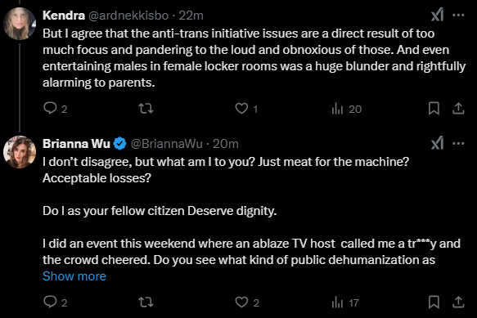This screenshot has height=318, width=477.
Task: Share Brianna Wu's post
Action: pos(458,302)
